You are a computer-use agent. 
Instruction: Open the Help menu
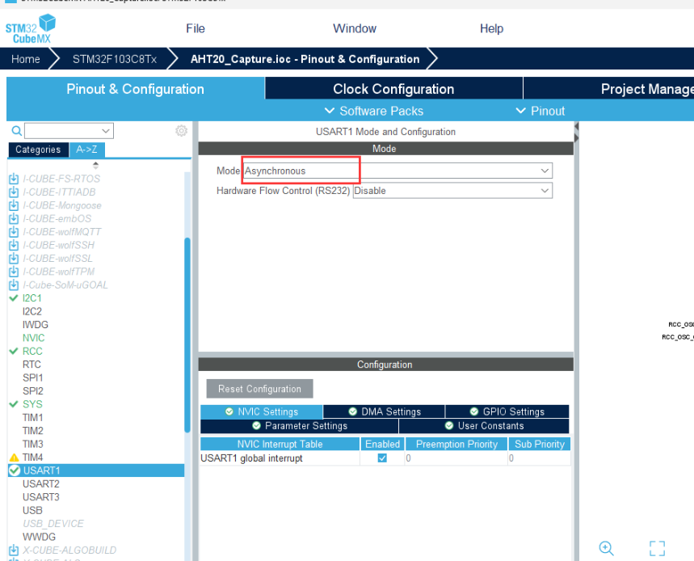[492, 29]
